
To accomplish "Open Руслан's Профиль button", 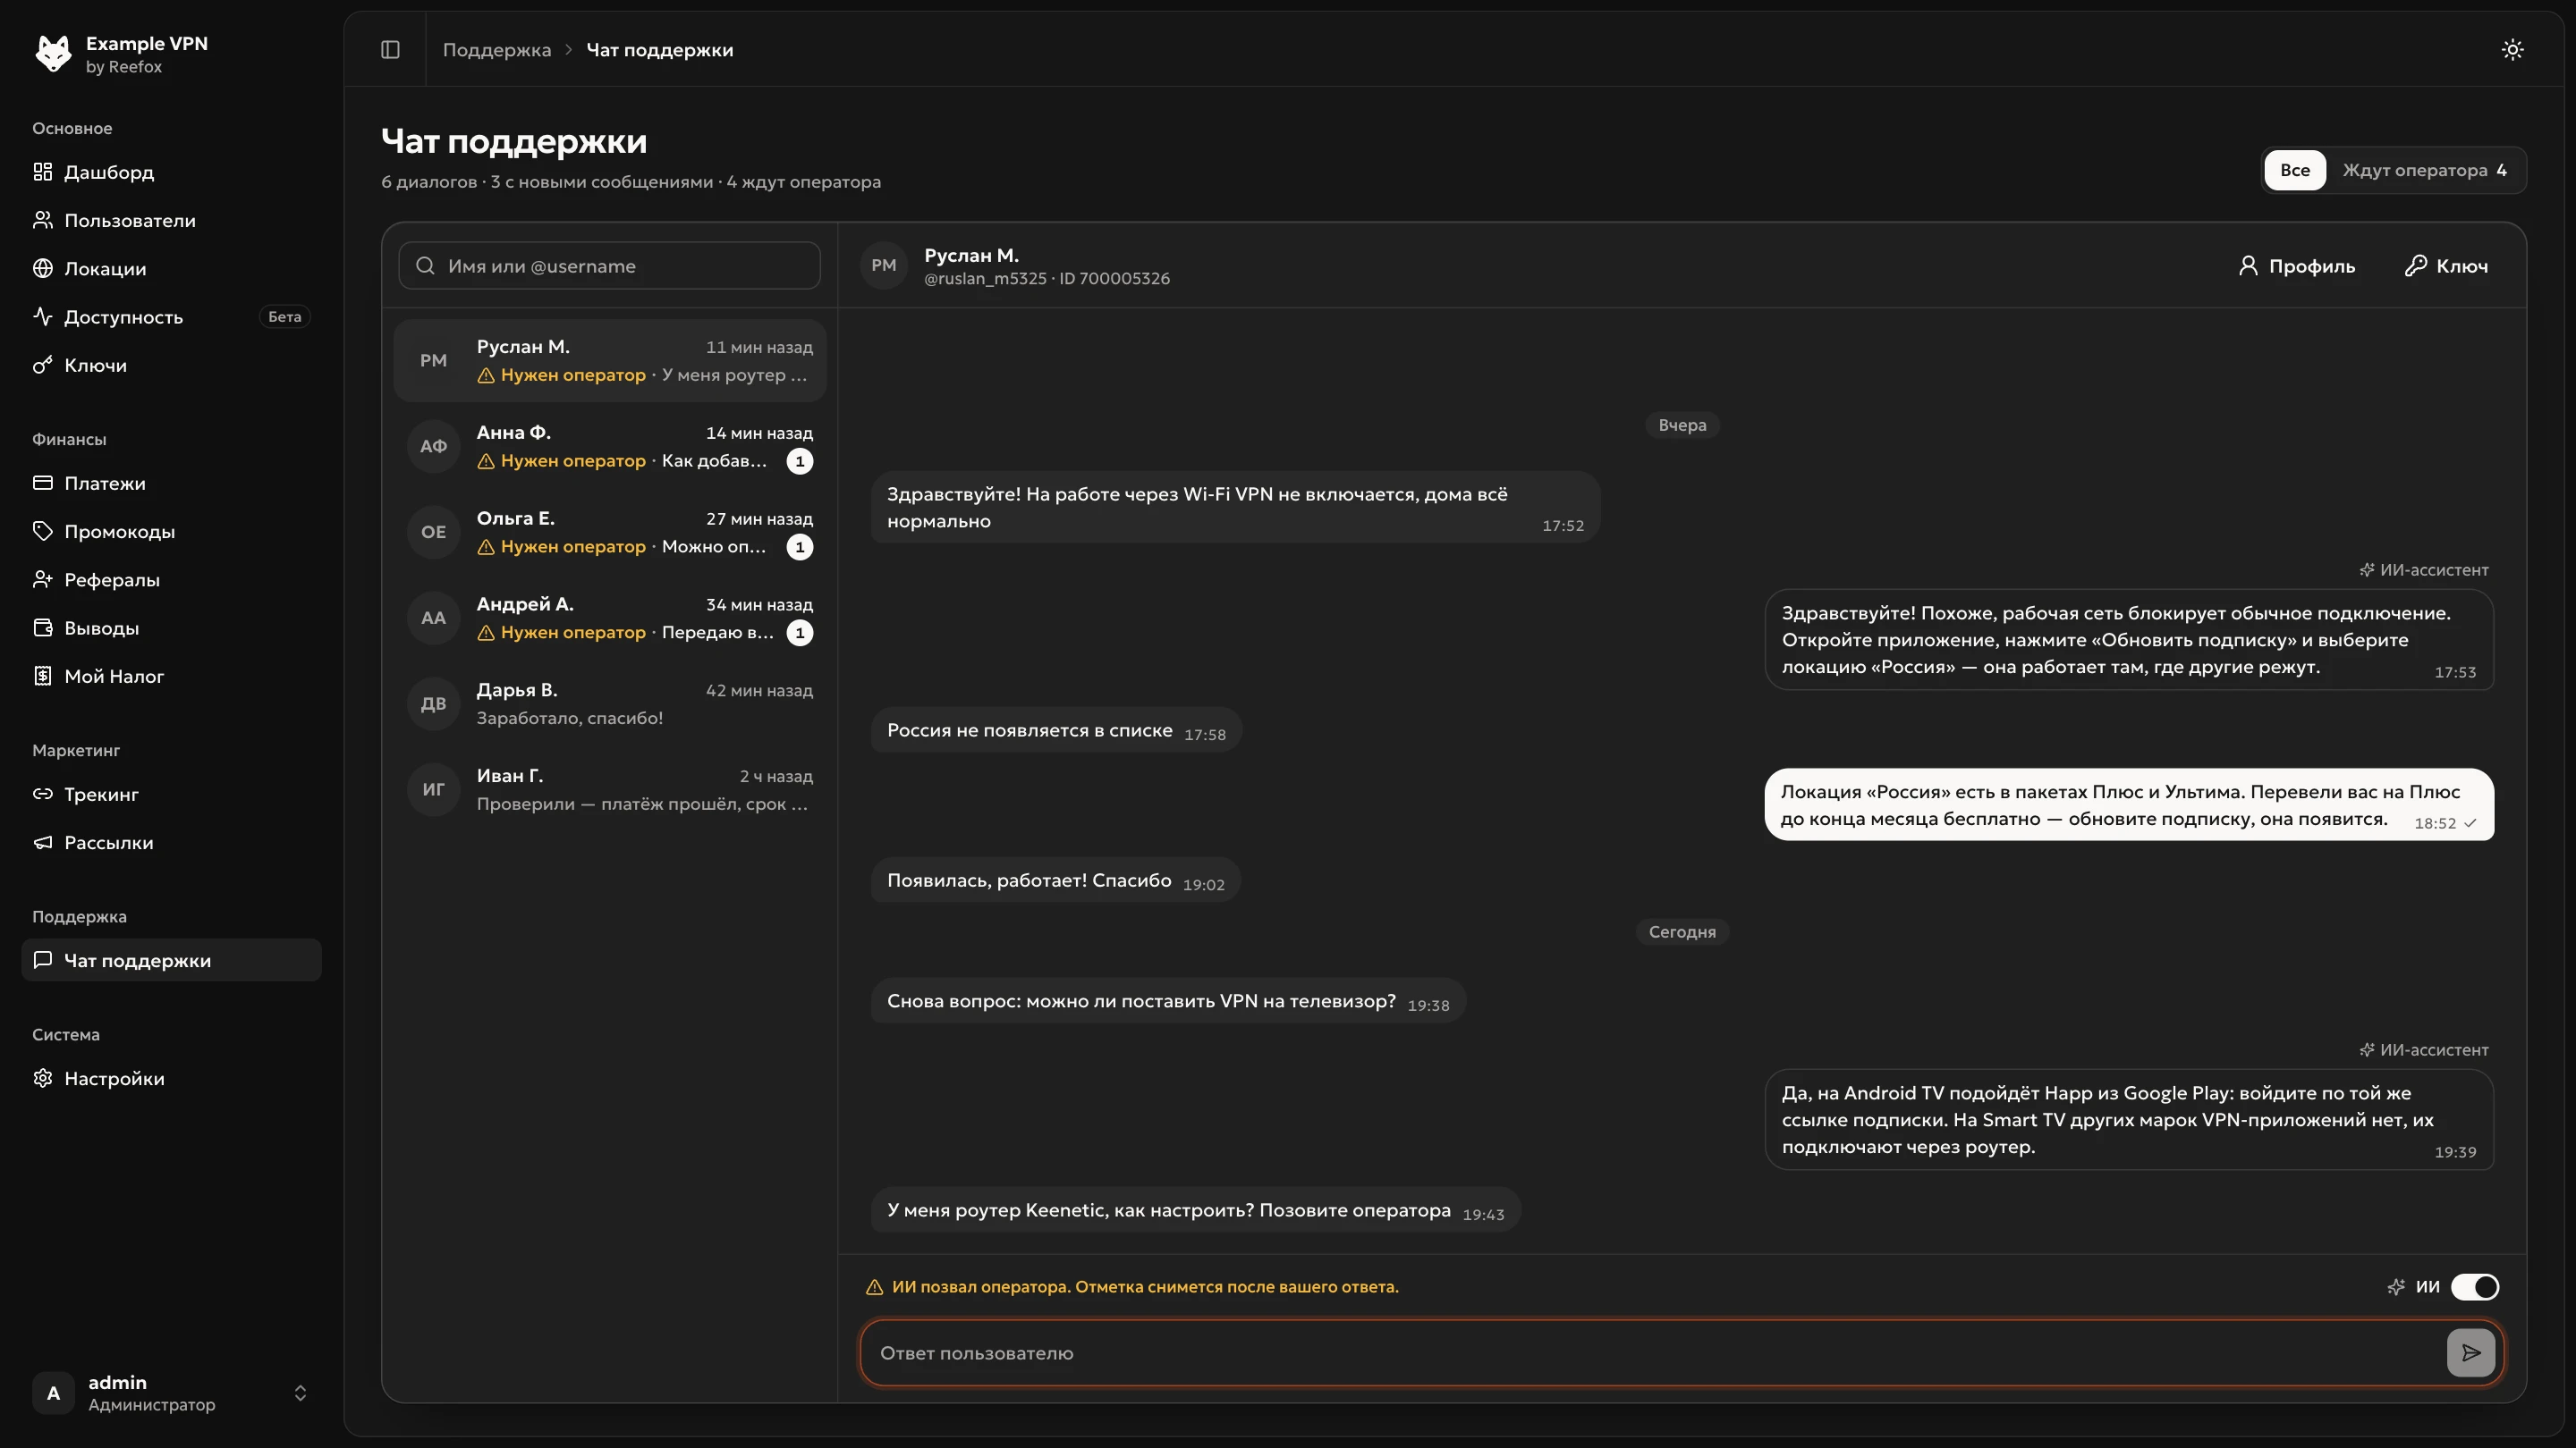I will (2296, 265).
